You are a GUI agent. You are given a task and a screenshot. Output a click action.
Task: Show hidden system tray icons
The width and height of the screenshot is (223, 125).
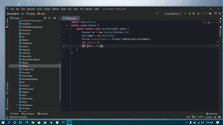(187, 123)
